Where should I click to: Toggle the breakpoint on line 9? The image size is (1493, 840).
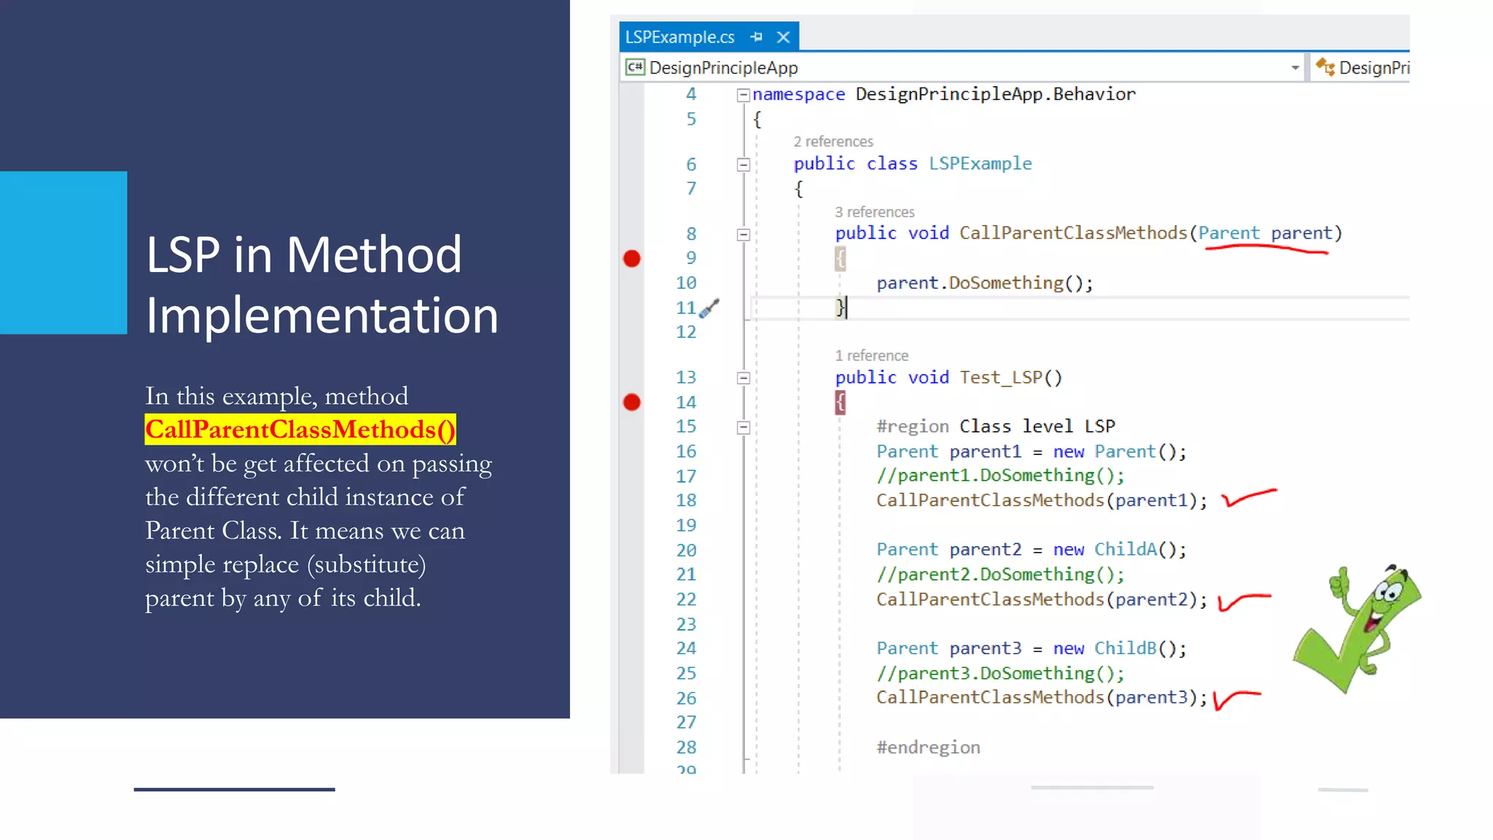click(632, 258)
